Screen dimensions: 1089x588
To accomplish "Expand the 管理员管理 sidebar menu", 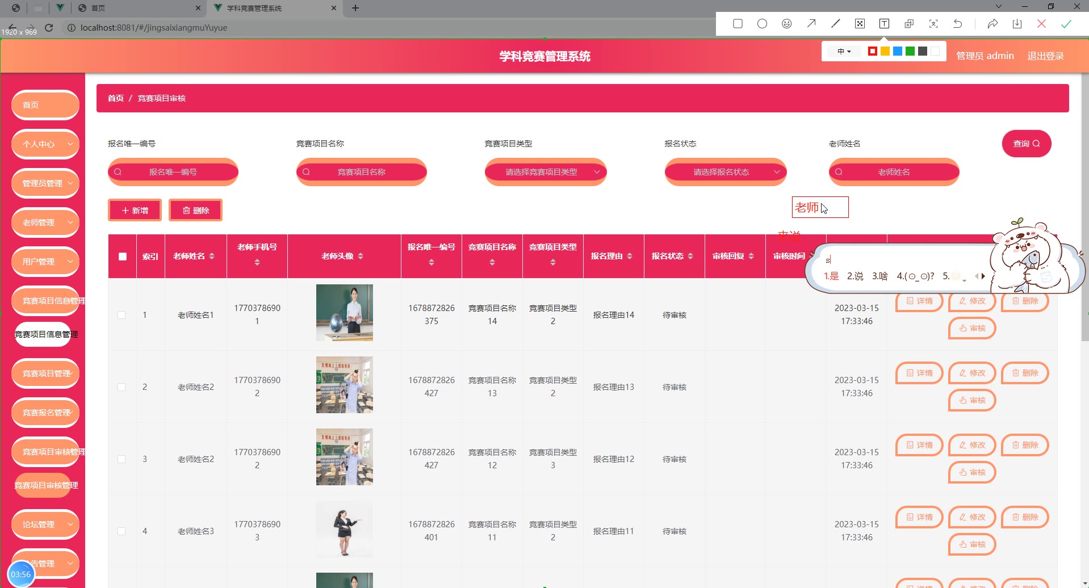I will tap(45, 183).
